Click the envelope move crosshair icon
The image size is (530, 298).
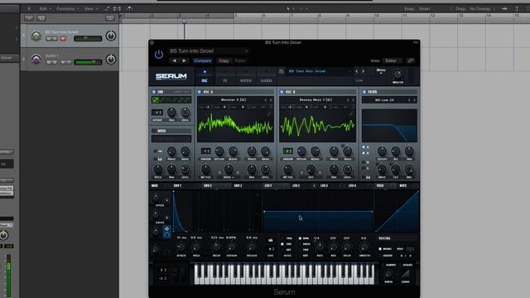pyautogui.click(x=166, y=228)
